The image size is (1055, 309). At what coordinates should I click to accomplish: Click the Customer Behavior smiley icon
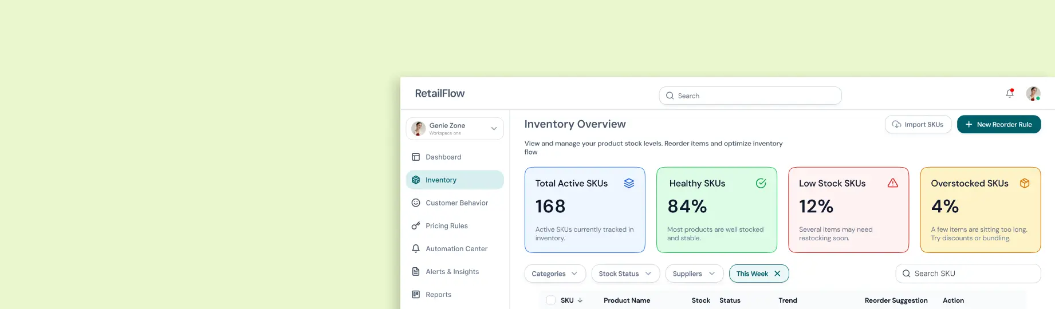tap(416, 203)
